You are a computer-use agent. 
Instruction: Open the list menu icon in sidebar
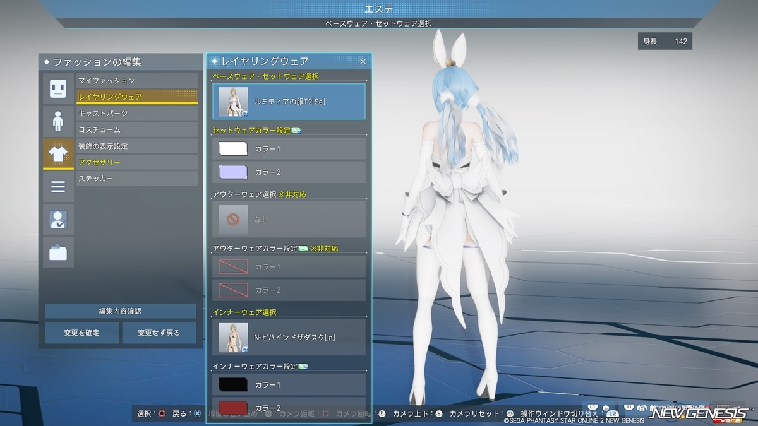click(58, 187)
